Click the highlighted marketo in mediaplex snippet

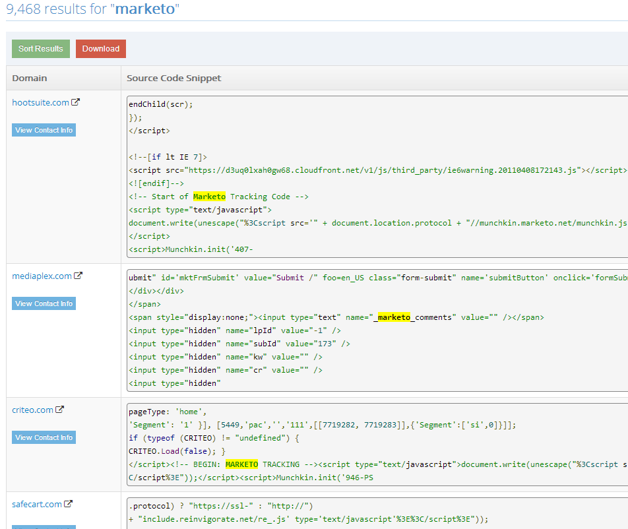click(394, 317)
